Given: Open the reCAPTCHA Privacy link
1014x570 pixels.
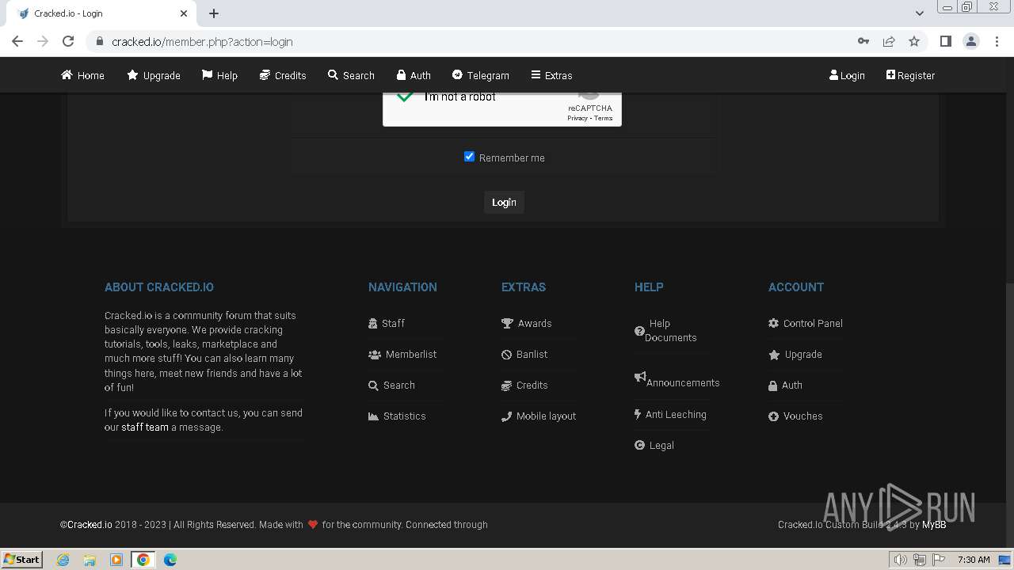Looking at the screenshot, I should coord(577,118).
